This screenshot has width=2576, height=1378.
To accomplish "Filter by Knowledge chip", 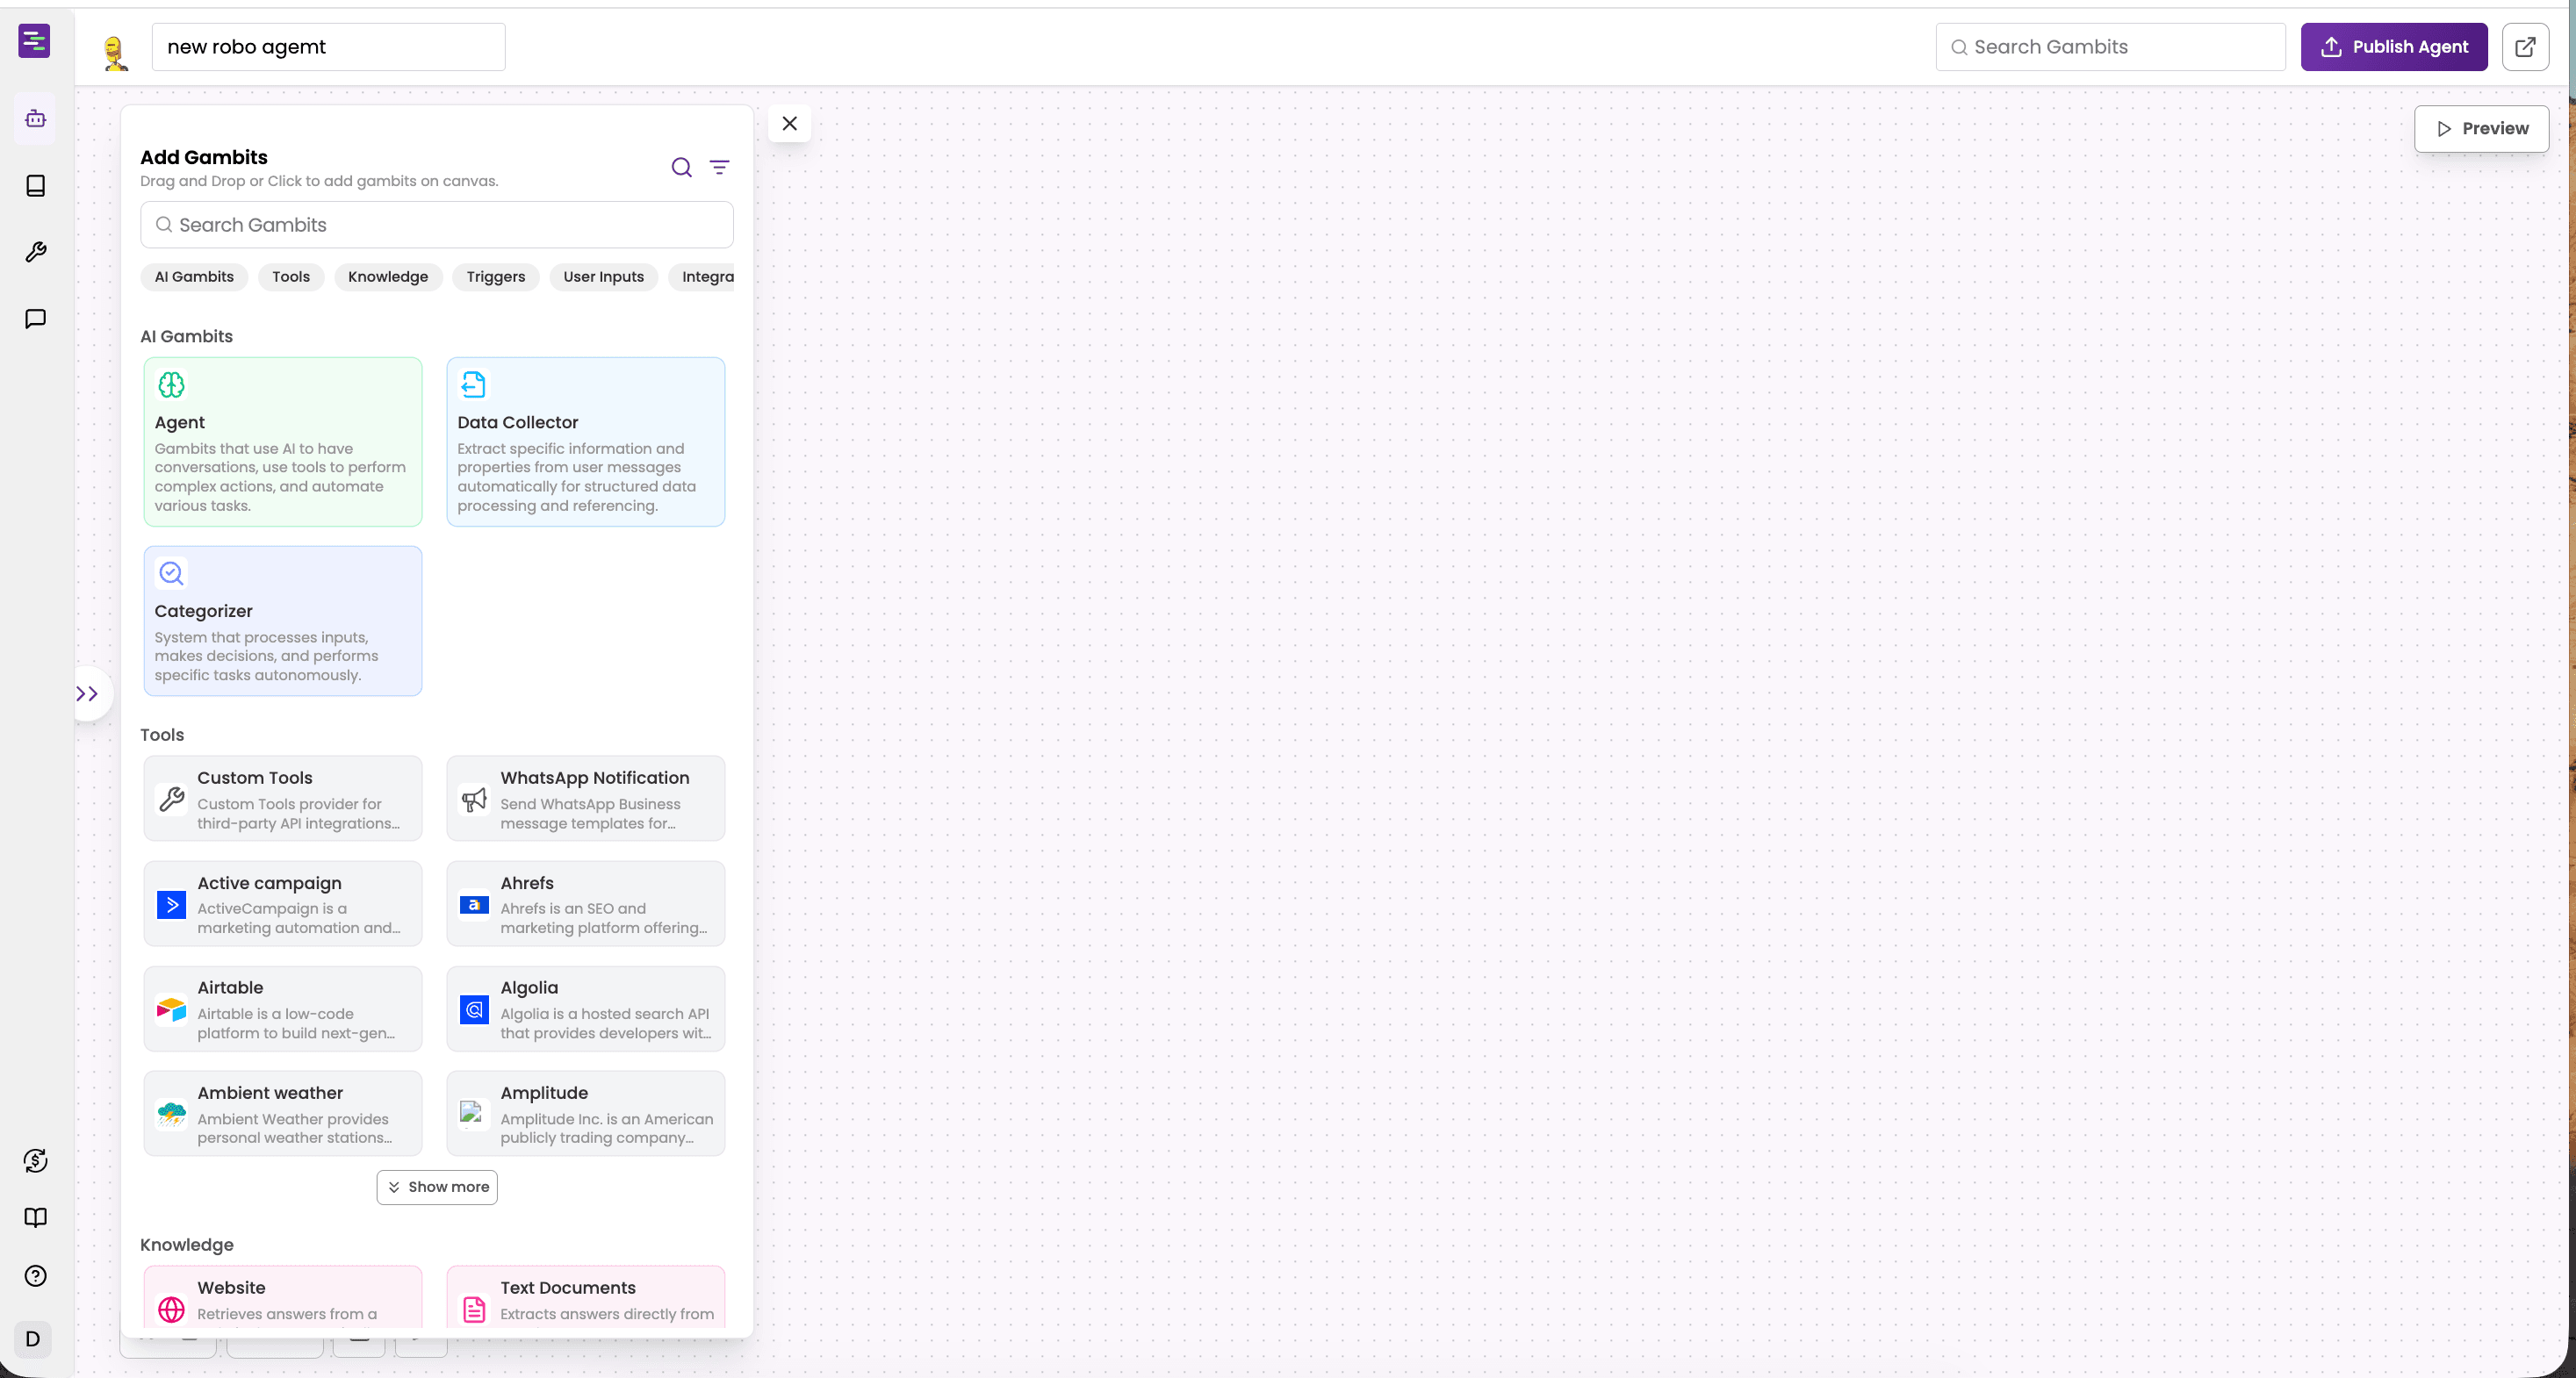I will tap(388, 277).
